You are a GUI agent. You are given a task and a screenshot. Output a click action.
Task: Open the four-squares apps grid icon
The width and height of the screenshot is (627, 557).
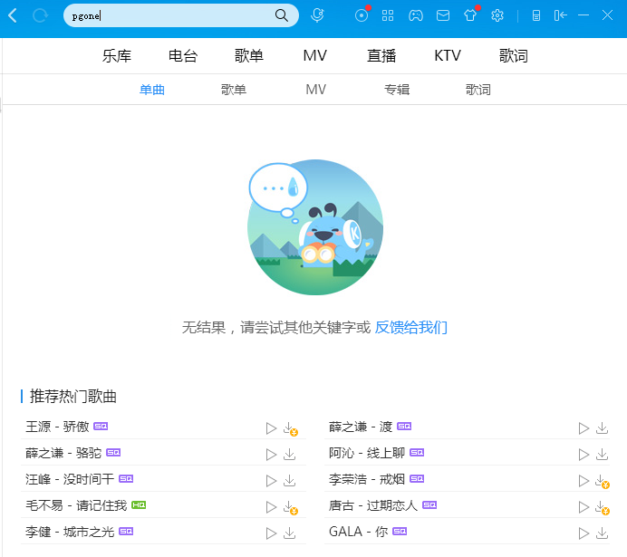[388, 15]
